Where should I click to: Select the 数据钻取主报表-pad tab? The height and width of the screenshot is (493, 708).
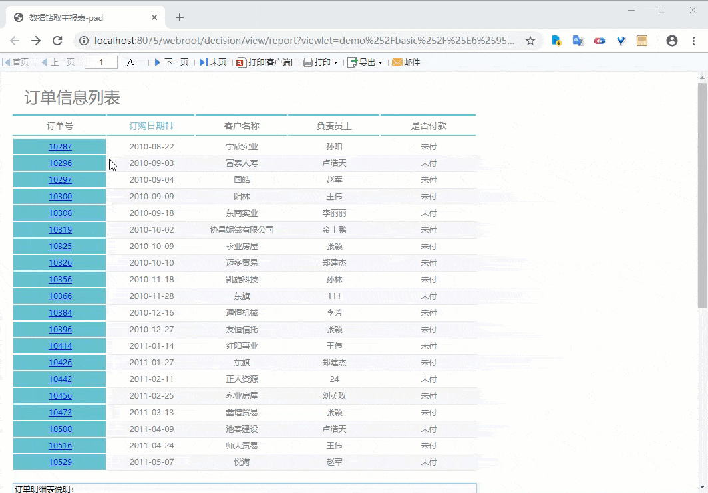click(86, 17)
